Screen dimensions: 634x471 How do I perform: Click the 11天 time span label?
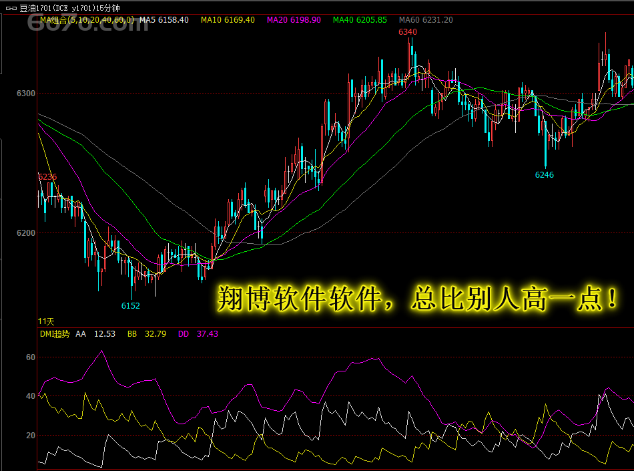(x=46, y=322)
